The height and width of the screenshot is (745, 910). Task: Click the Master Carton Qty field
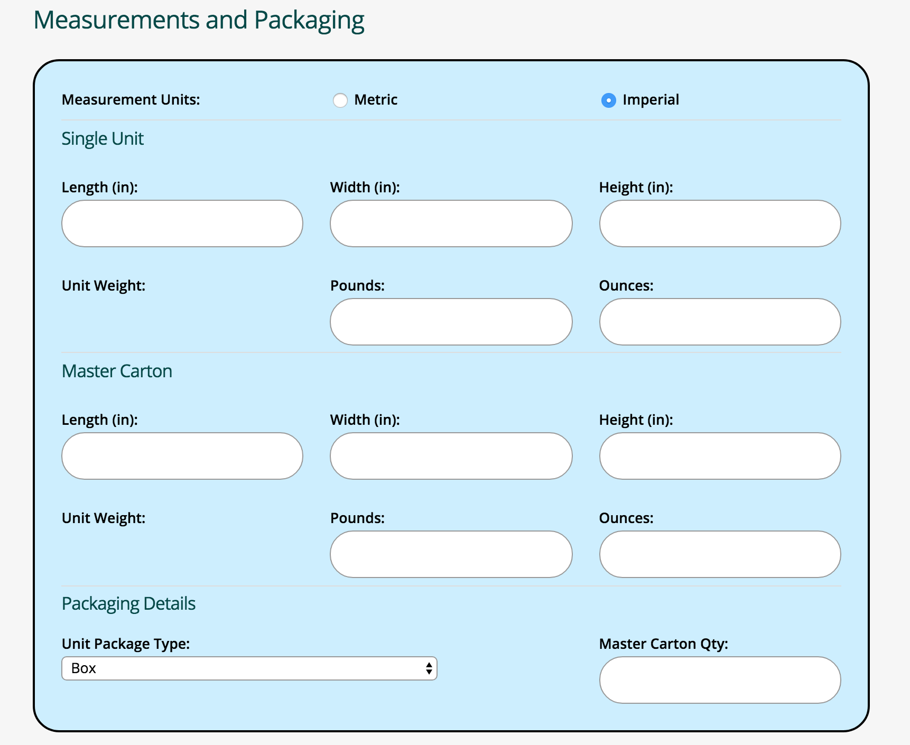(x=720, y=680)
